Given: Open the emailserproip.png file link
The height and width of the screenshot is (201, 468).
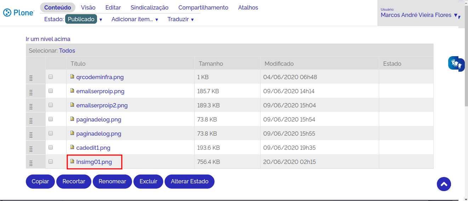Looking at the screenshot, I should tap(100, 91).
